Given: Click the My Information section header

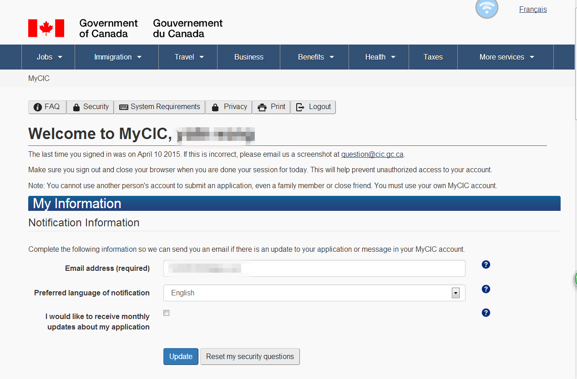Looking at the screenshot, I should pos(294,203).
